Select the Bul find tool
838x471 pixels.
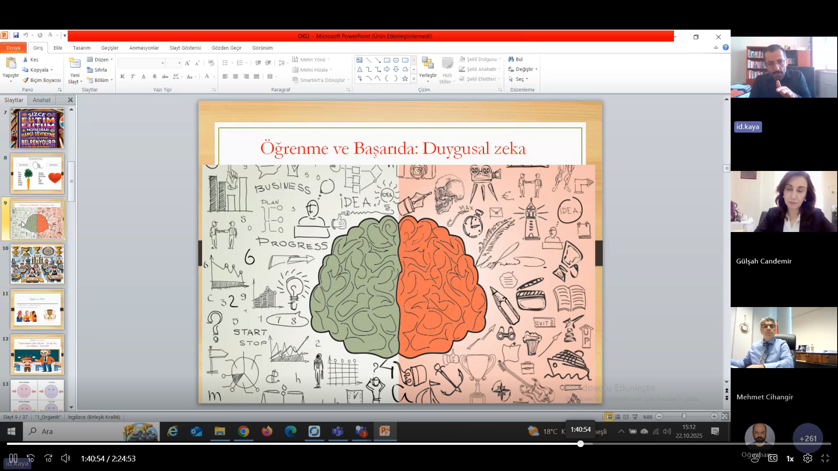(515, 59)
